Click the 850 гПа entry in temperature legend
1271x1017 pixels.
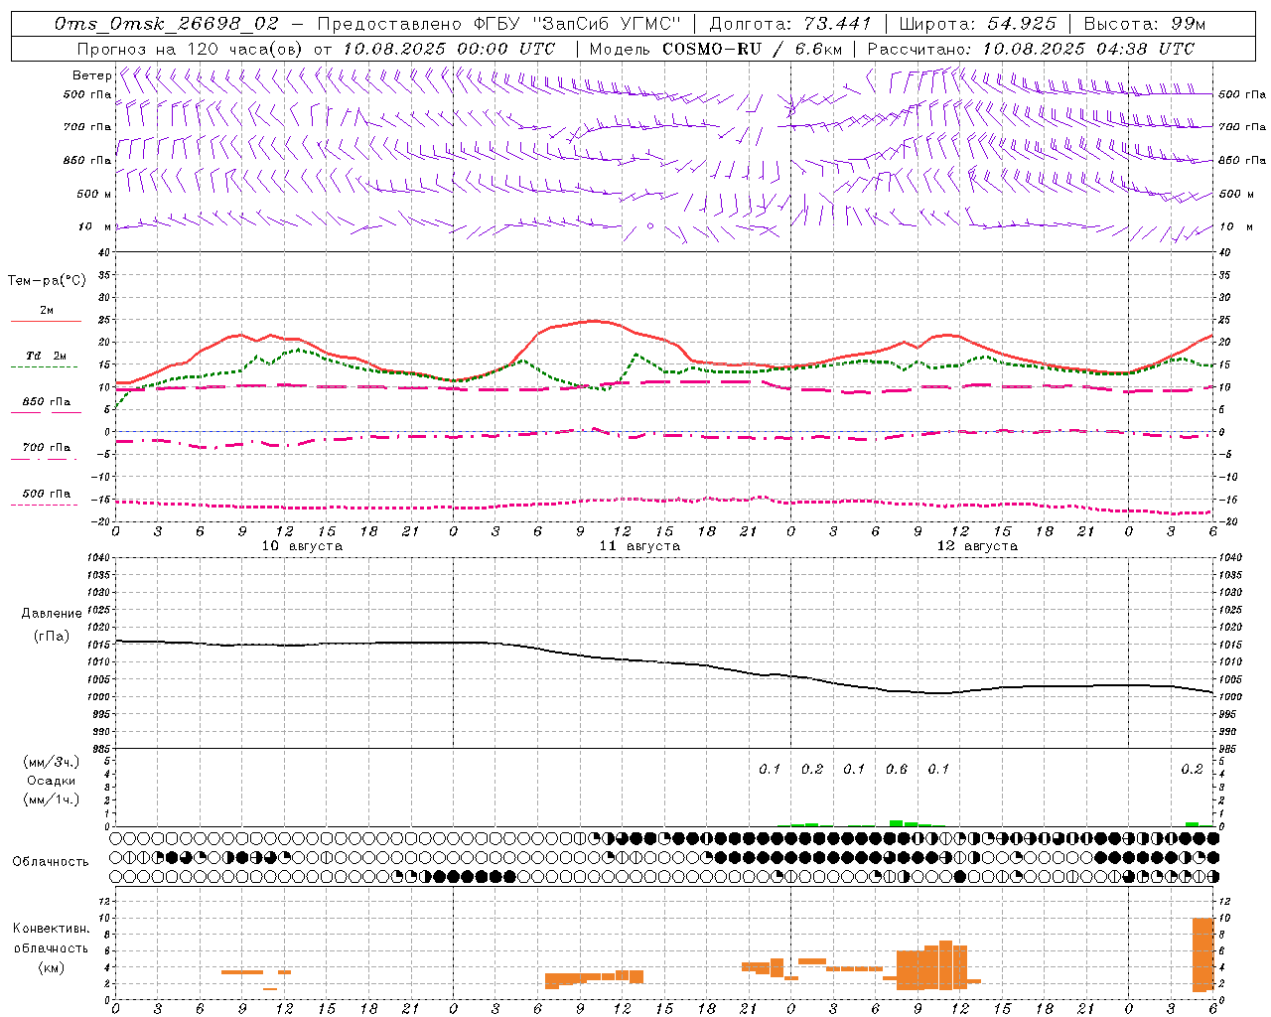pyautogui.click(x=47, y=402)
